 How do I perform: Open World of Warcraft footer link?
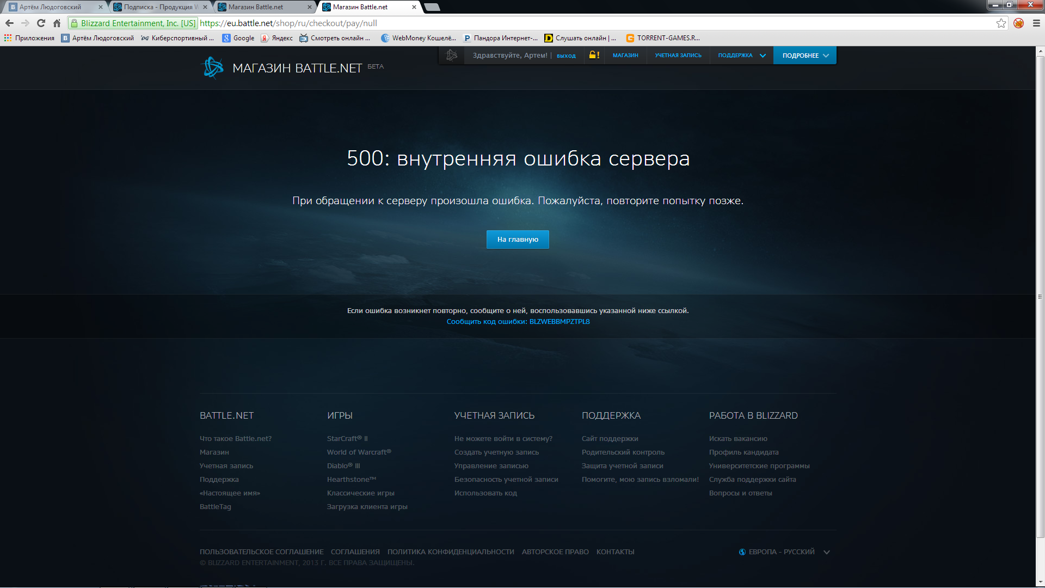359,452
